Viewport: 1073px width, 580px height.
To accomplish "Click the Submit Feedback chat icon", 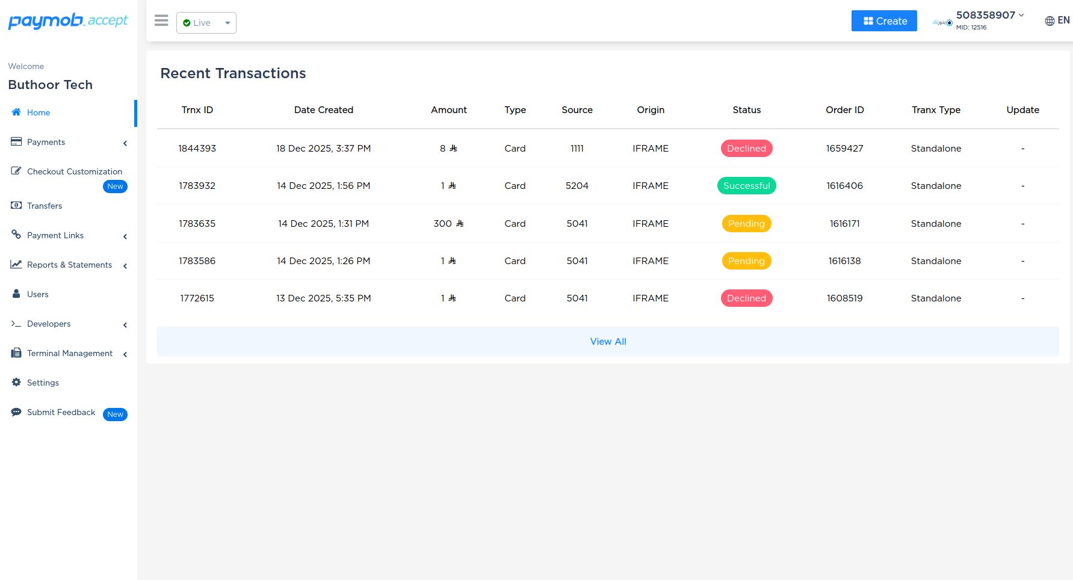I will pyautogui.click(x=16, y=412).
